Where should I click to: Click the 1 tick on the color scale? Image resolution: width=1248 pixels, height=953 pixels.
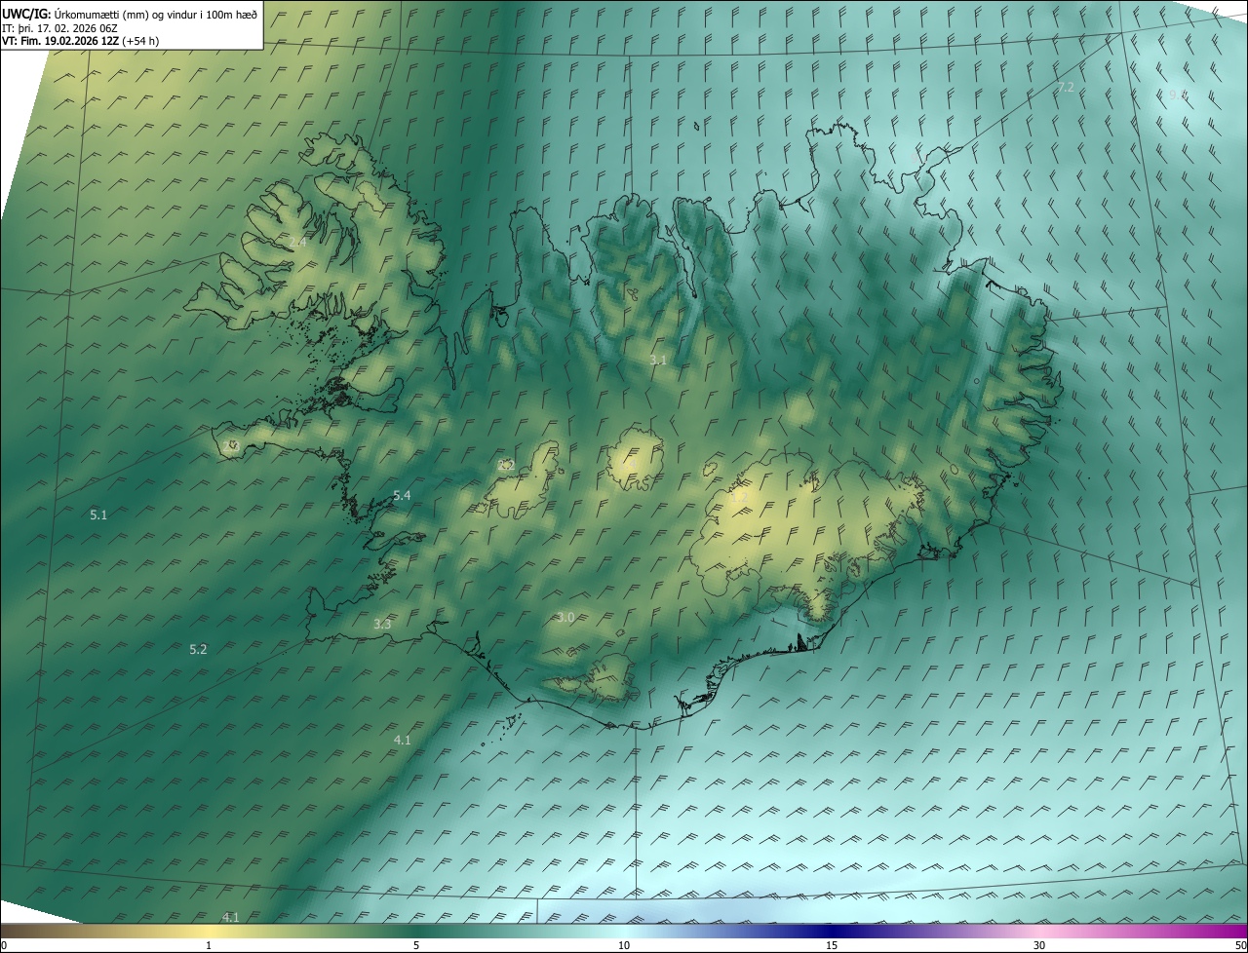pyautogui.click(x=209, y=945)
